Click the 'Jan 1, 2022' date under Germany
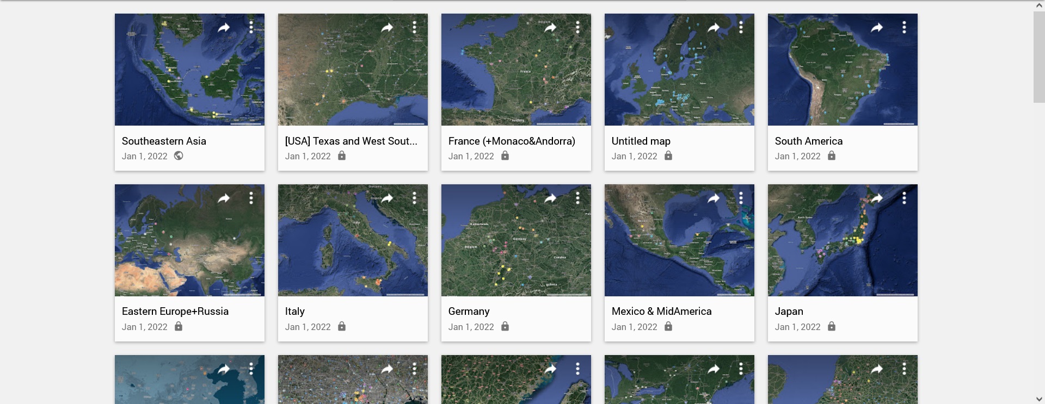Viewport: 1045px width, 404px height. point(471,327)
